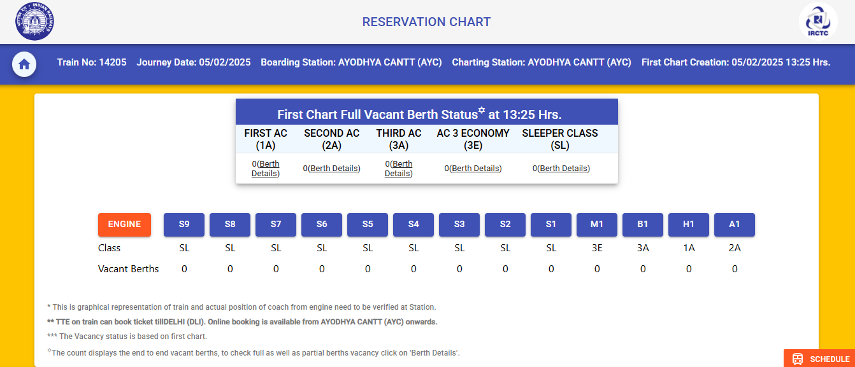This screenshot has height=367, width=855.
Task: Click the Train No: 14205 label
Action: tap(90, 62)
